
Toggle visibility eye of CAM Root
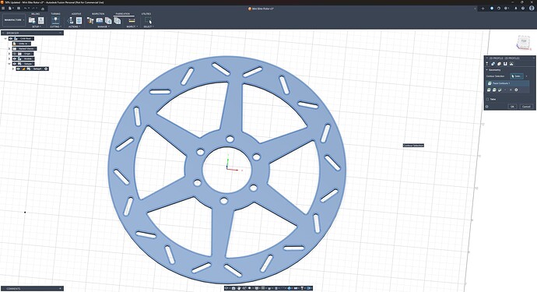tap(11, 38)
